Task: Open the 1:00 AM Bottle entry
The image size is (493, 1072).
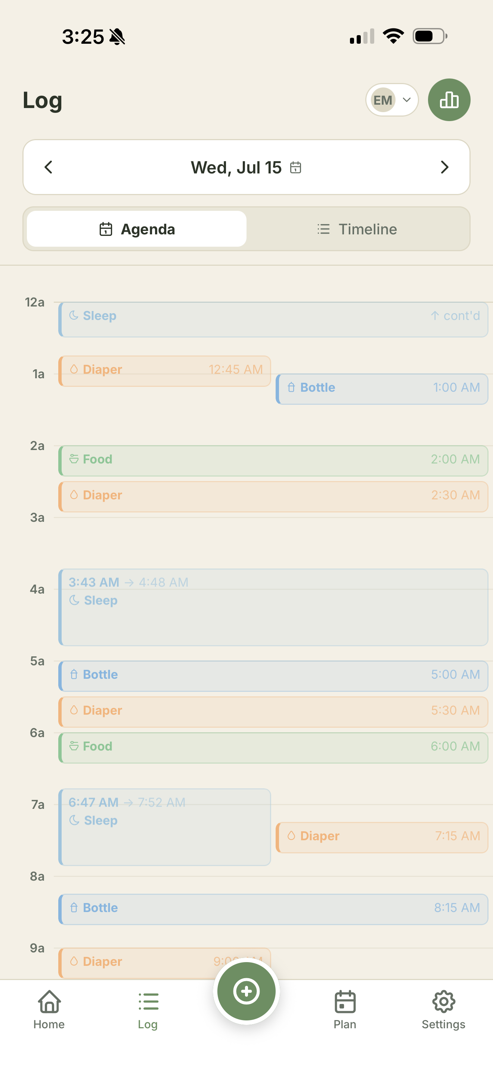Action: pyautogui.click(x=382, y=389)
